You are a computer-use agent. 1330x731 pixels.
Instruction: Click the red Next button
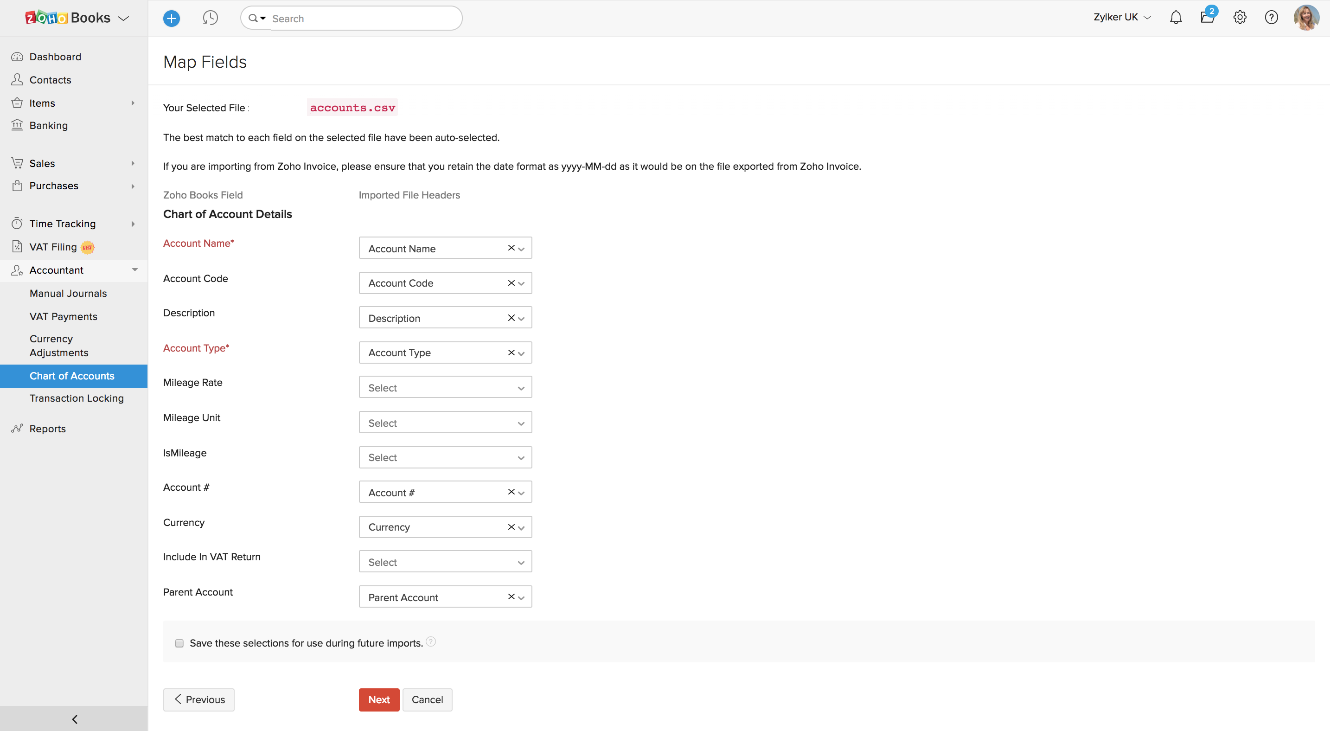pos(378,699)
